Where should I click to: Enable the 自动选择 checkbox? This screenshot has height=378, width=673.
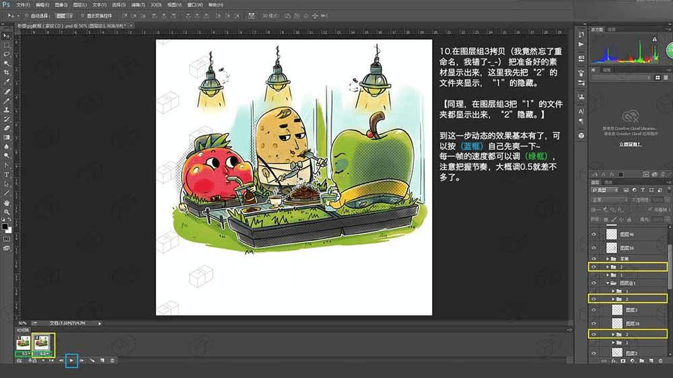click(27, 16)
